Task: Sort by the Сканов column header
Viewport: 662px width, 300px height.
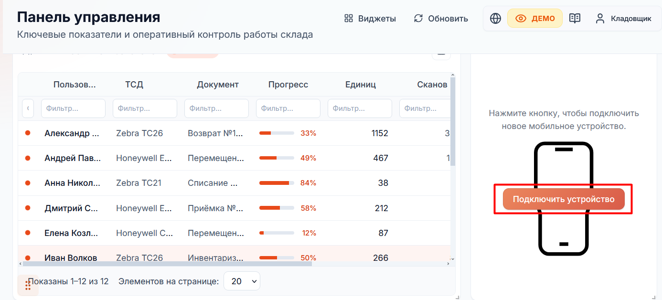Action: pos(432,85)
